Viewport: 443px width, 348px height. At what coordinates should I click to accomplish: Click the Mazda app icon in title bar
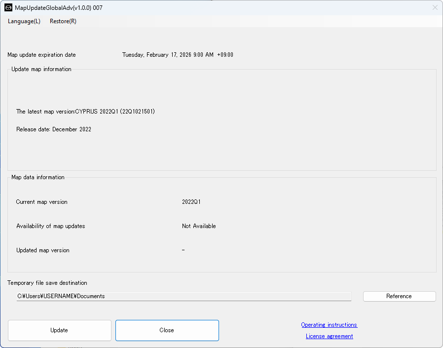pos(8,8)
